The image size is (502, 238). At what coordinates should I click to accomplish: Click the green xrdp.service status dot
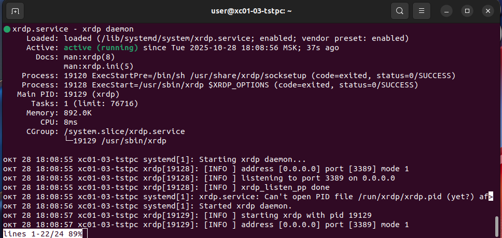click(7, 29)
